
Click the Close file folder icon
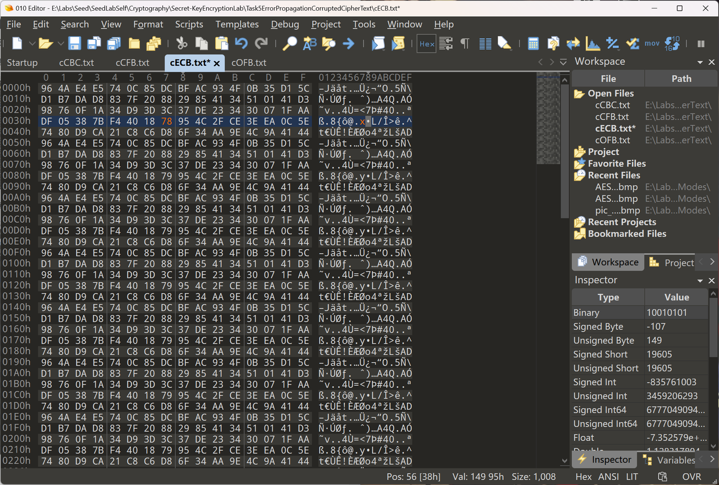click(x=134, y=43)
